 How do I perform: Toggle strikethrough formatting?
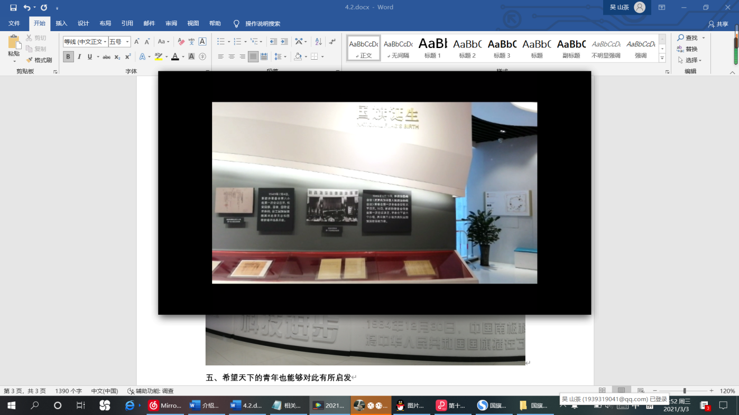(x=106, y=57)
